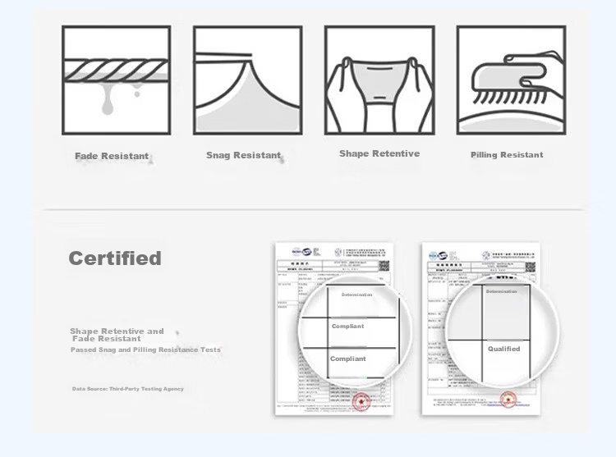Click the Pilling Resistant brush icon
Image resolution: width=616 pixels, height=457 pixels.
pos(511,80)
